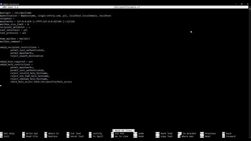Click the Previous shortcut label

coord(210,134)
